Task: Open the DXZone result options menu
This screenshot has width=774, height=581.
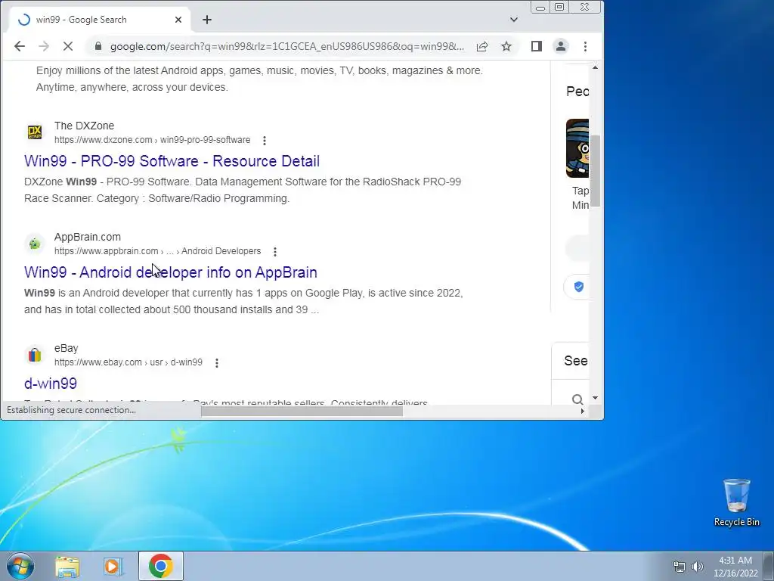Action: pyautogui.click(x=265, y=140)
